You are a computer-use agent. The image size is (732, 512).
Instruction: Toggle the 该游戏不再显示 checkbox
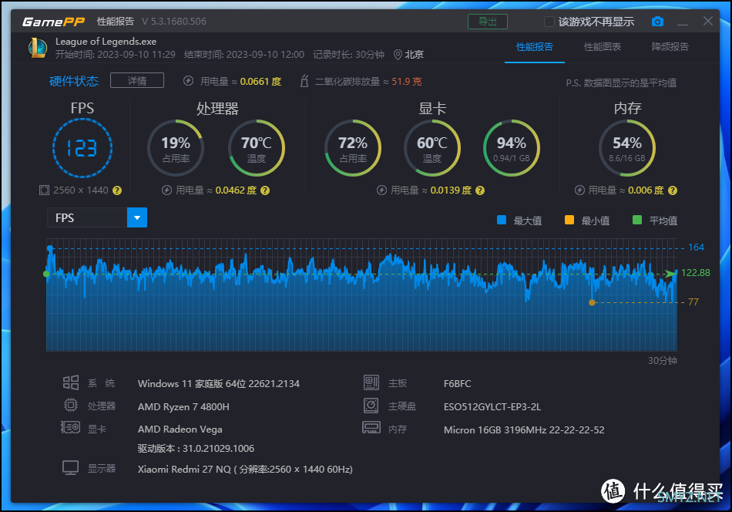click(549, 22)
